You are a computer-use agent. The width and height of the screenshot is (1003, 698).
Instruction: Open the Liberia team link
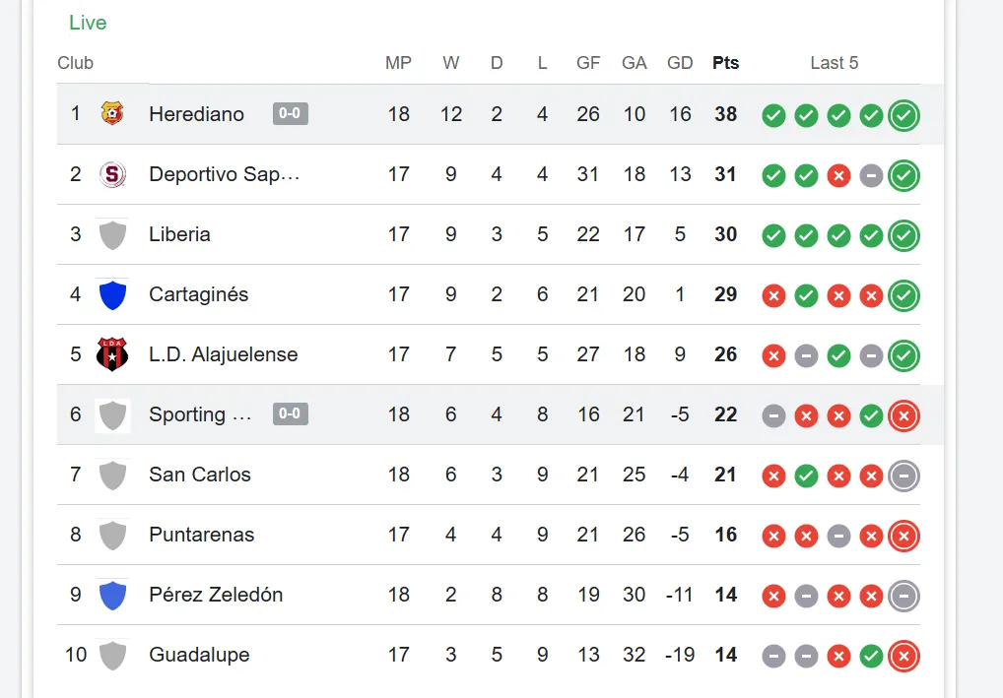click(179, 234)
